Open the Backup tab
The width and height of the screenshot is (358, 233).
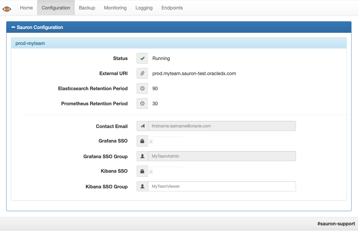coord(87,8)
